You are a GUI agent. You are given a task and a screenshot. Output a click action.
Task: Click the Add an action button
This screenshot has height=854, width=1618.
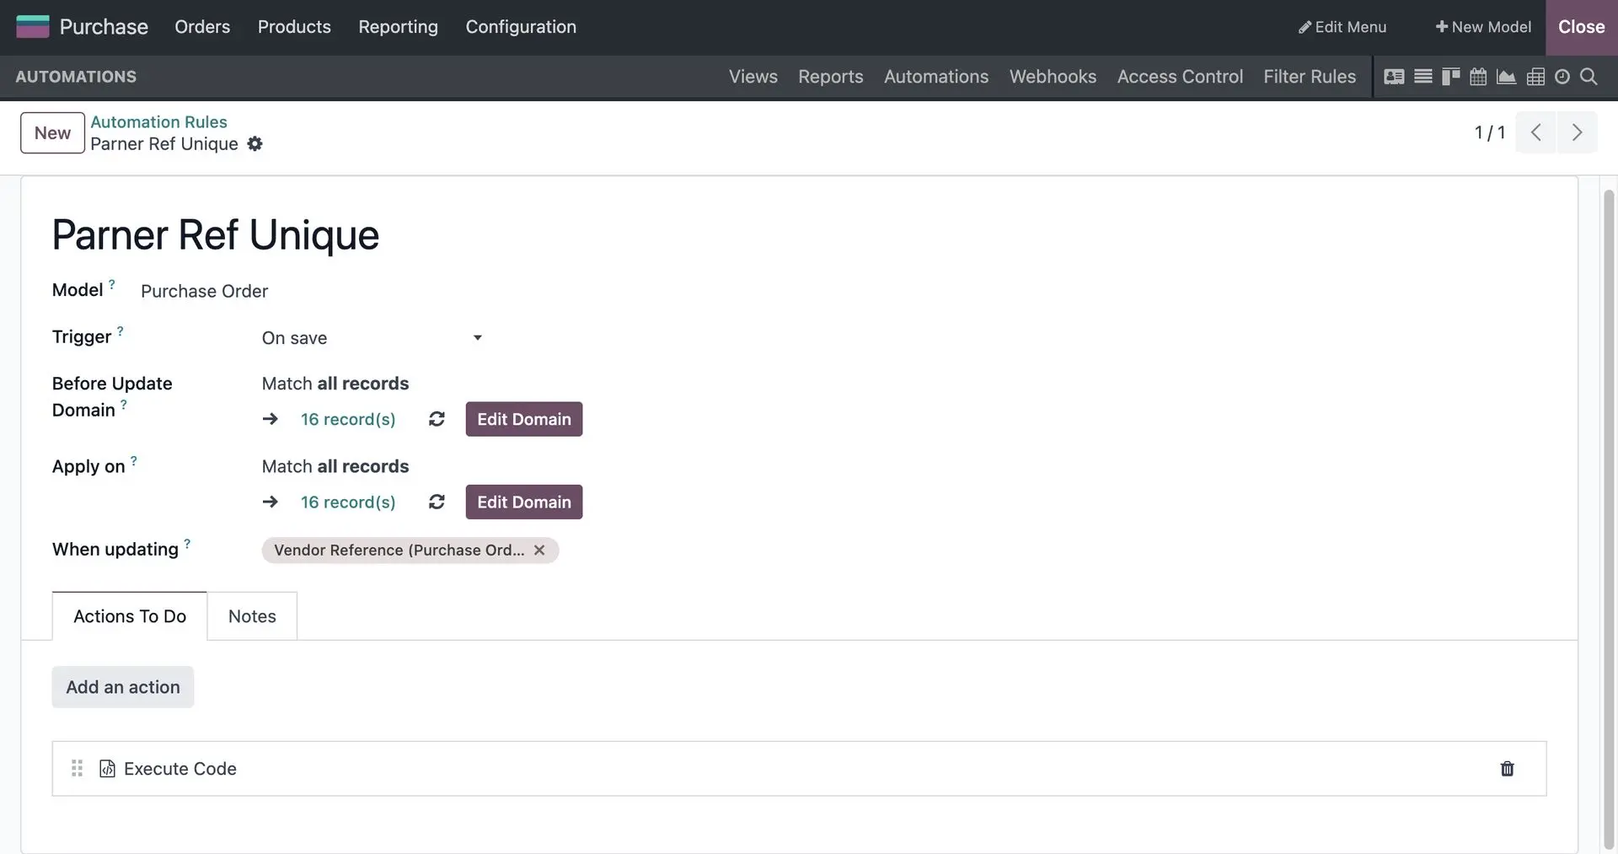tap(123, 687)
